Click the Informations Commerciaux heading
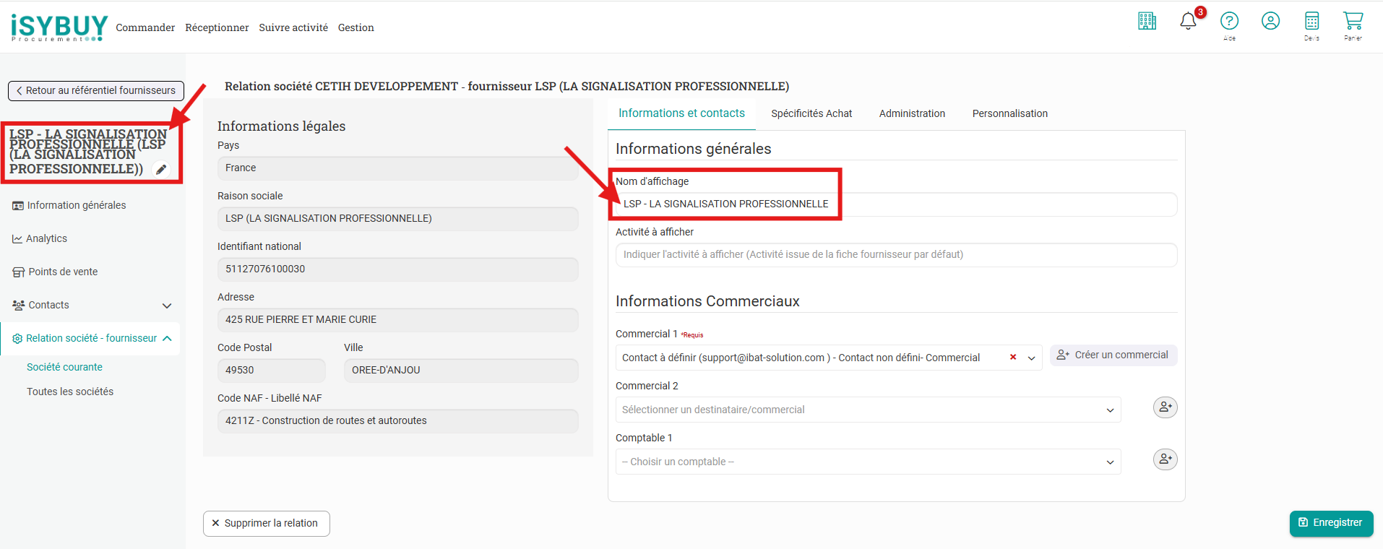The height and width of the screenshot is (549, 1383). click(x=707, y=301)
